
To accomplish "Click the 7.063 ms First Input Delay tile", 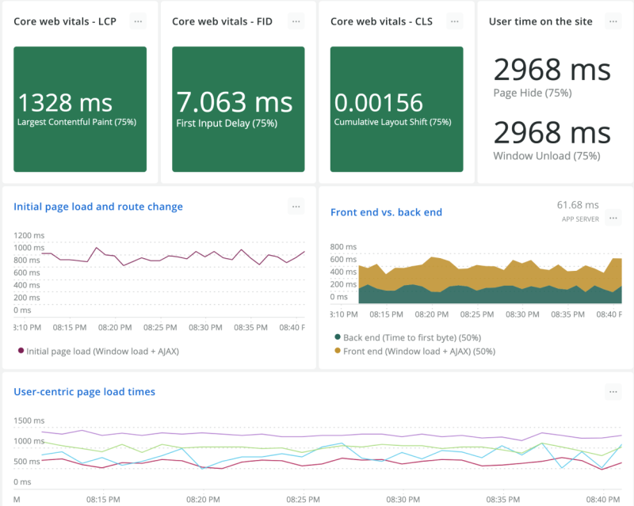I will tap(239, 108).
